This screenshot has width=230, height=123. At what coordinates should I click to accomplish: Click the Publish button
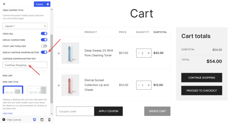point(40,4)
